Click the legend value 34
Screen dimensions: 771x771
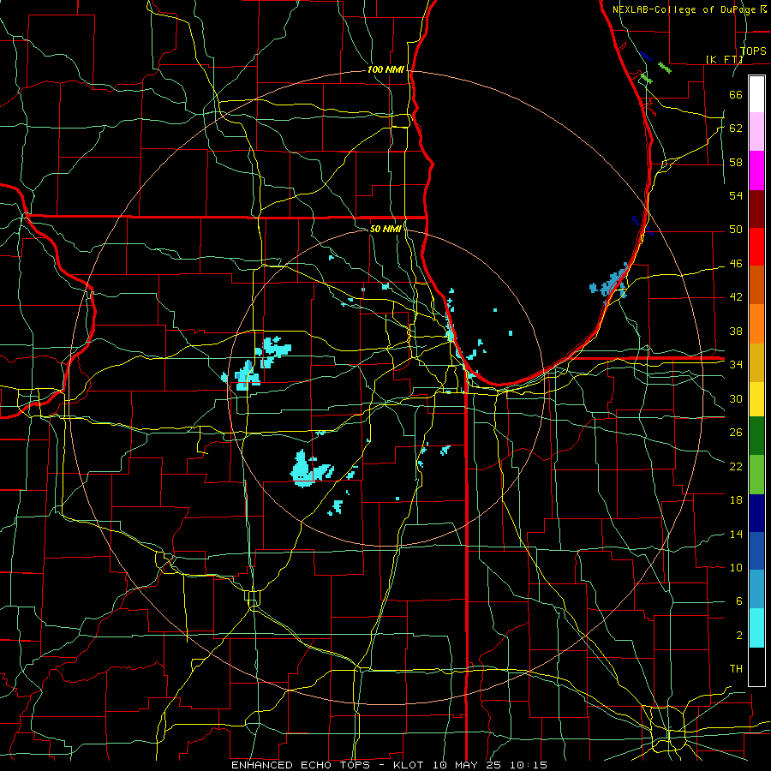click(x=736, y=364)
